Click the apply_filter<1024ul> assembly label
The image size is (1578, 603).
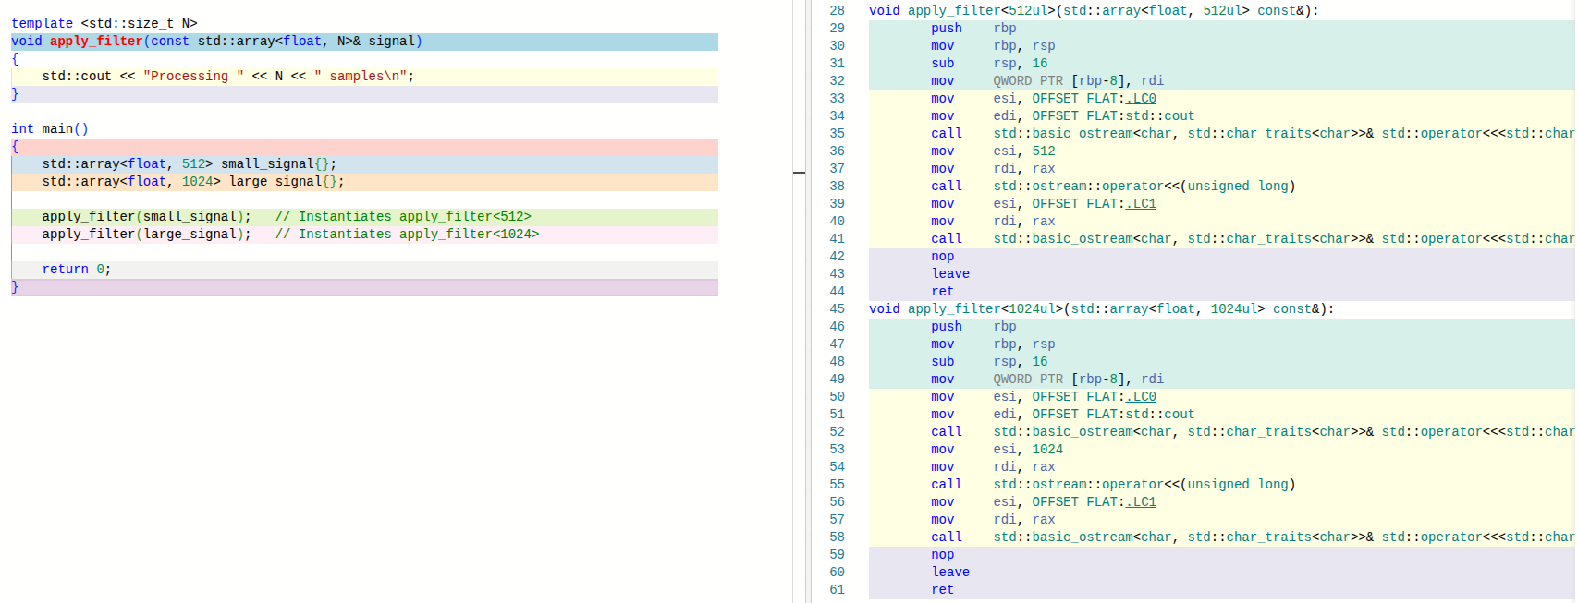(x=1100, y=309)
